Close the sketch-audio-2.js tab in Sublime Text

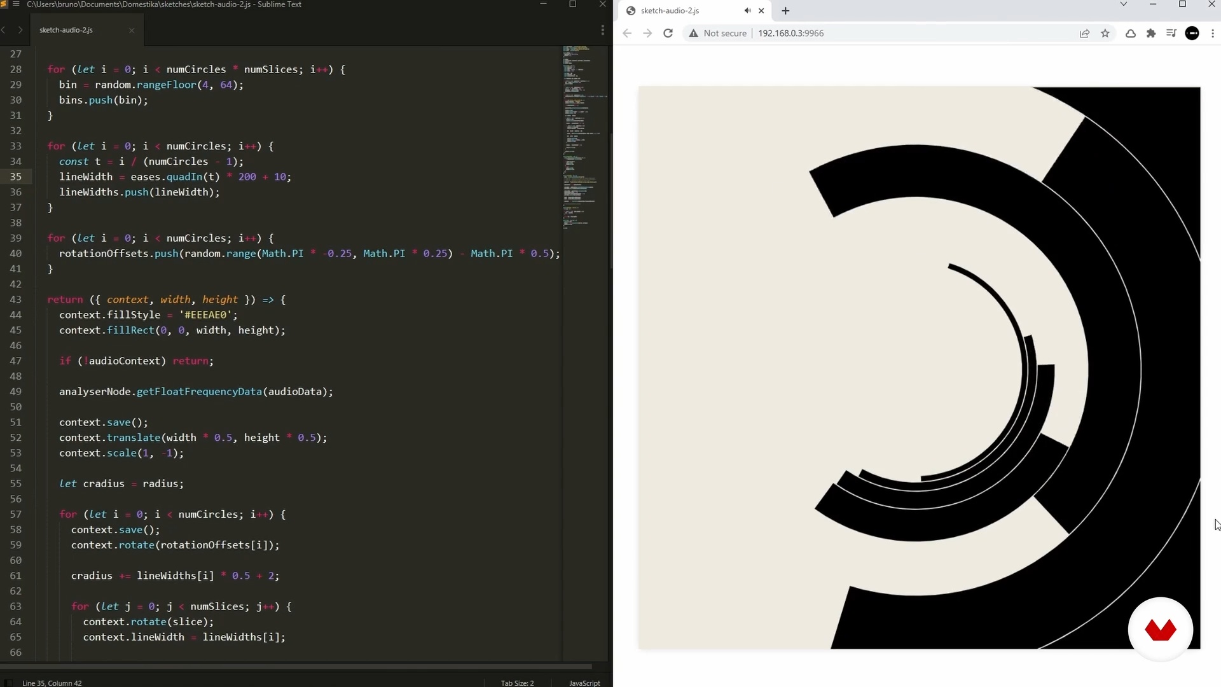[x=132, y=30]
